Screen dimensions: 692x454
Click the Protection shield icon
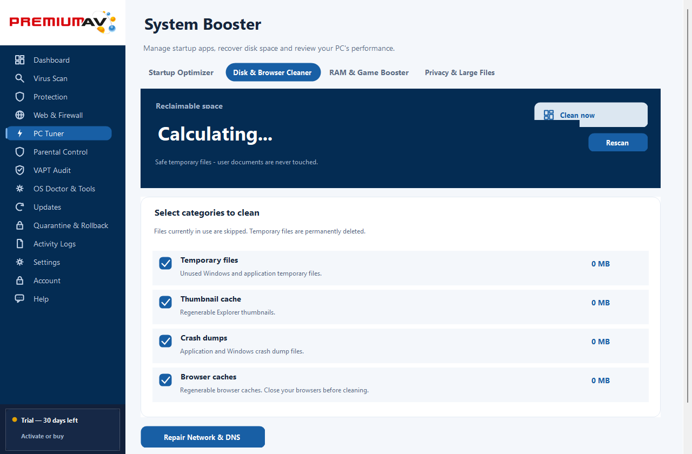[20, 97]
